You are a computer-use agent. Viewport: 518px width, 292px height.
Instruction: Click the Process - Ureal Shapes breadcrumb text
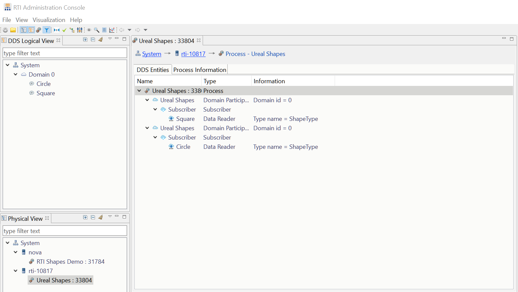[x=255, y=54]
